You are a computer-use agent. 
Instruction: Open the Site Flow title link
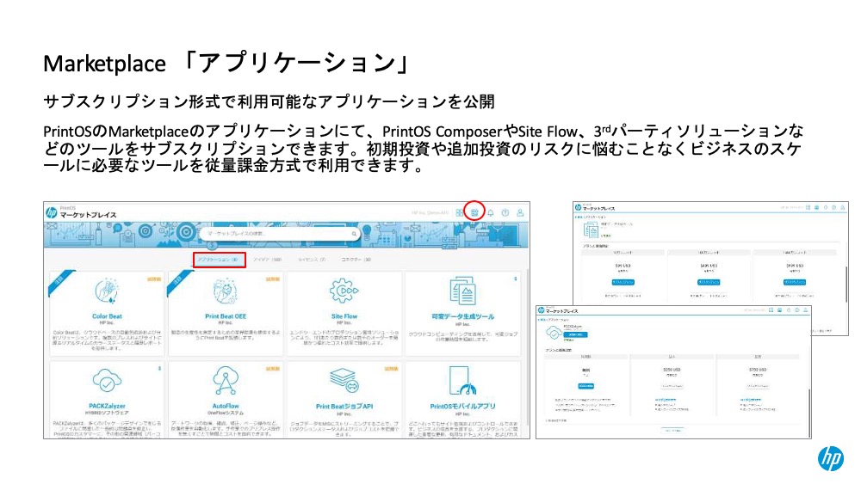[344, 316]
